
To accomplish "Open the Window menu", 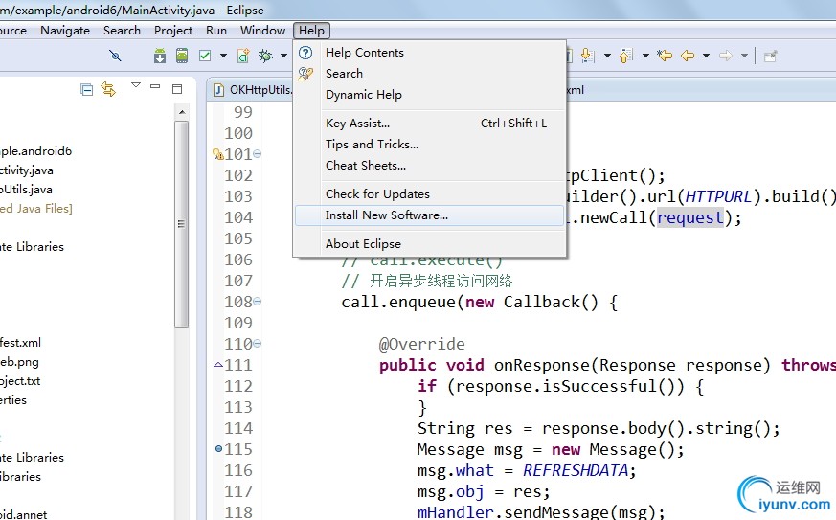I will tap(262, 31).
